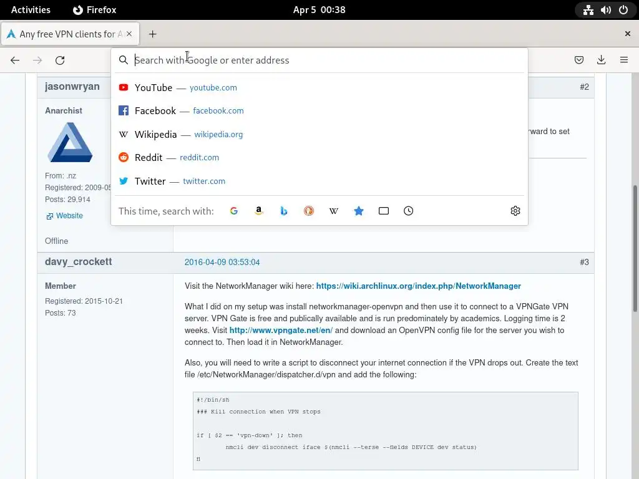This screenshot has width=639, height=479.
Task: Search this time with DuckDuckGo icon
Action: pos(309,211)
